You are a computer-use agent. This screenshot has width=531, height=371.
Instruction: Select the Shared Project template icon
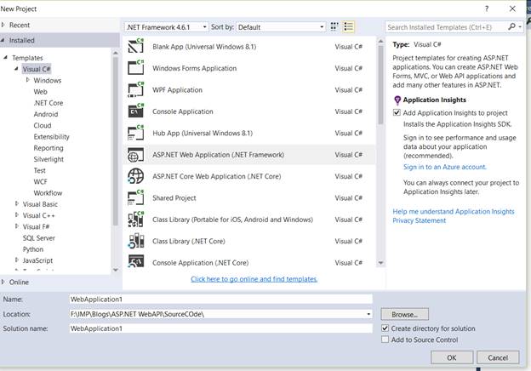pyautogui.click(x=136, y=197)
